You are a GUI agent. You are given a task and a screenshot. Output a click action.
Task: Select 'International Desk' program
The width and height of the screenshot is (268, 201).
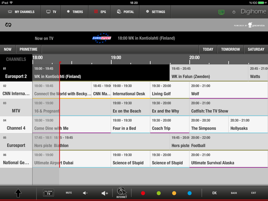click(x=131, y=90)
